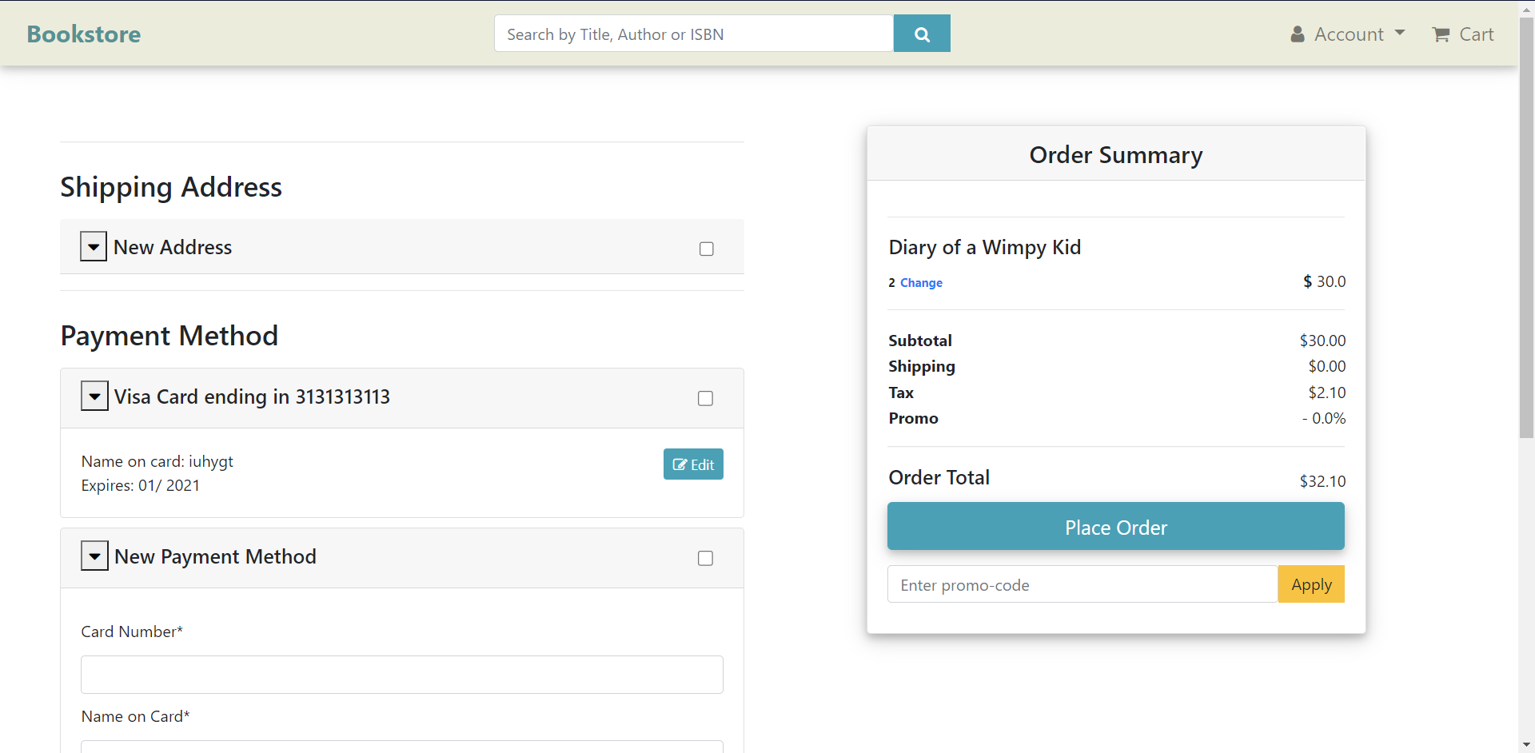Click the page vertical scrollbar down arrow

pos(1526,745)
